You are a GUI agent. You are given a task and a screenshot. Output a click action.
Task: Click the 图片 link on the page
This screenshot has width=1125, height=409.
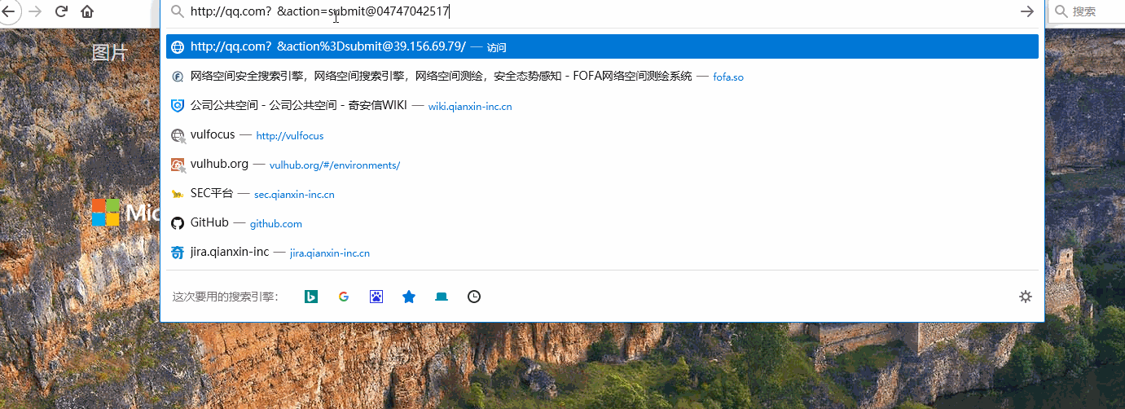tap(110, 54)
